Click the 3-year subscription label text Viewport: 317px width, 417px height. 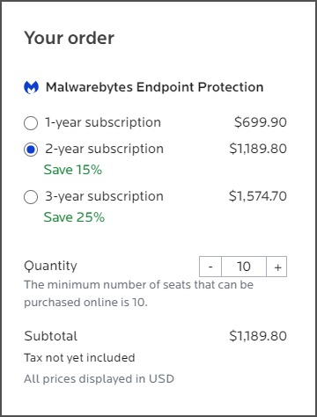coord(104,196)
